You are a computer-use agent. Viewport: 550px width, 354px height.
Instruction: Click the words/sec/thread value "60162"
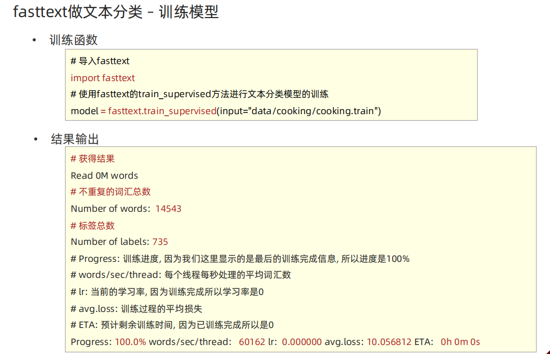point(252,341)
